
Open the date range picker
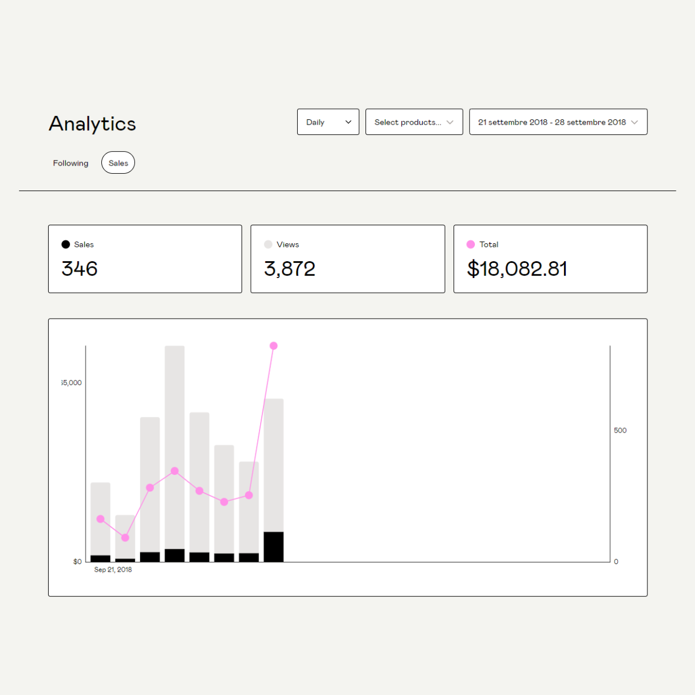point(557,122)
